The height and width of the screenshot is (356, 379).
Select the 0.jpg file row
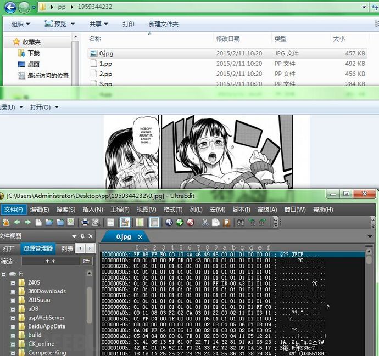227,53
